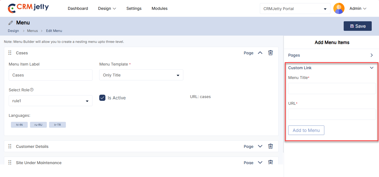Click the Admin user avatar
The height and width of the screenshot is (177, 379).
pyautogui.click(x=339, y=8)
